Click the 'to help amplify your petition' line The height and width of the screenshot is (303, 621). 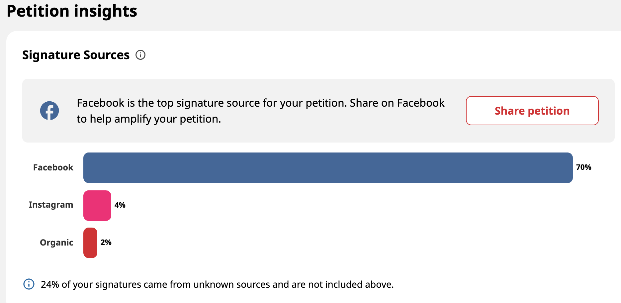coord(149,119)
